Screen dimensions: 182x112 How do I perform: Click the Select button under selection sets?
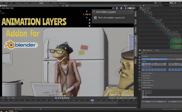[x=174, y=102]
